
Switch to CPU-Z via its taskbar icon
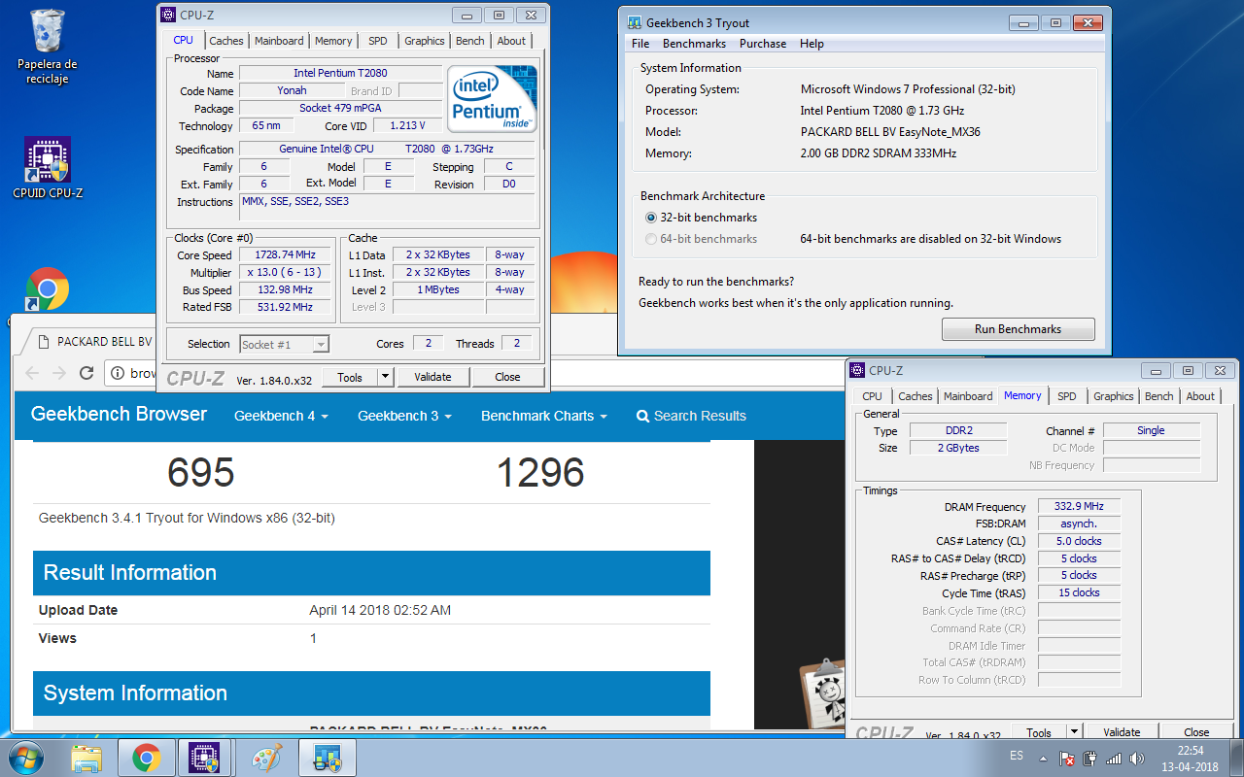pyautogui.click(x=203, y=758)
